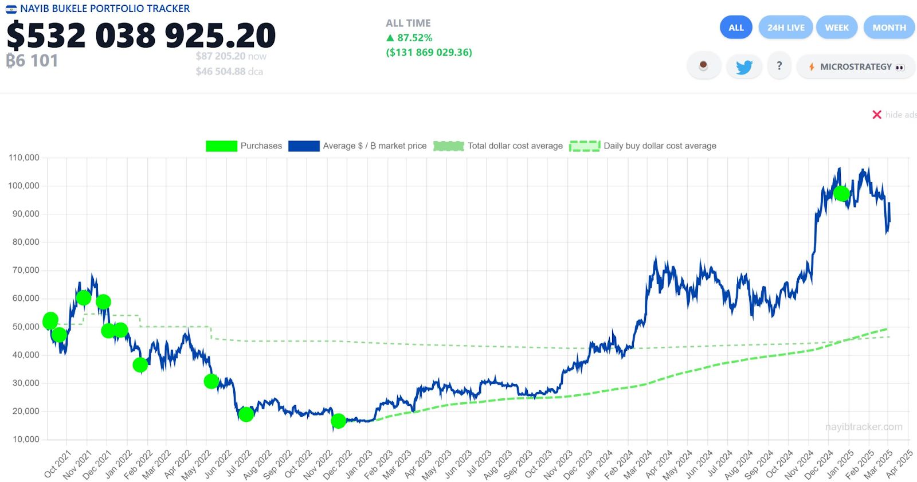
Task: Click the $46 504.88 dca value
Action: pos(229,72)
